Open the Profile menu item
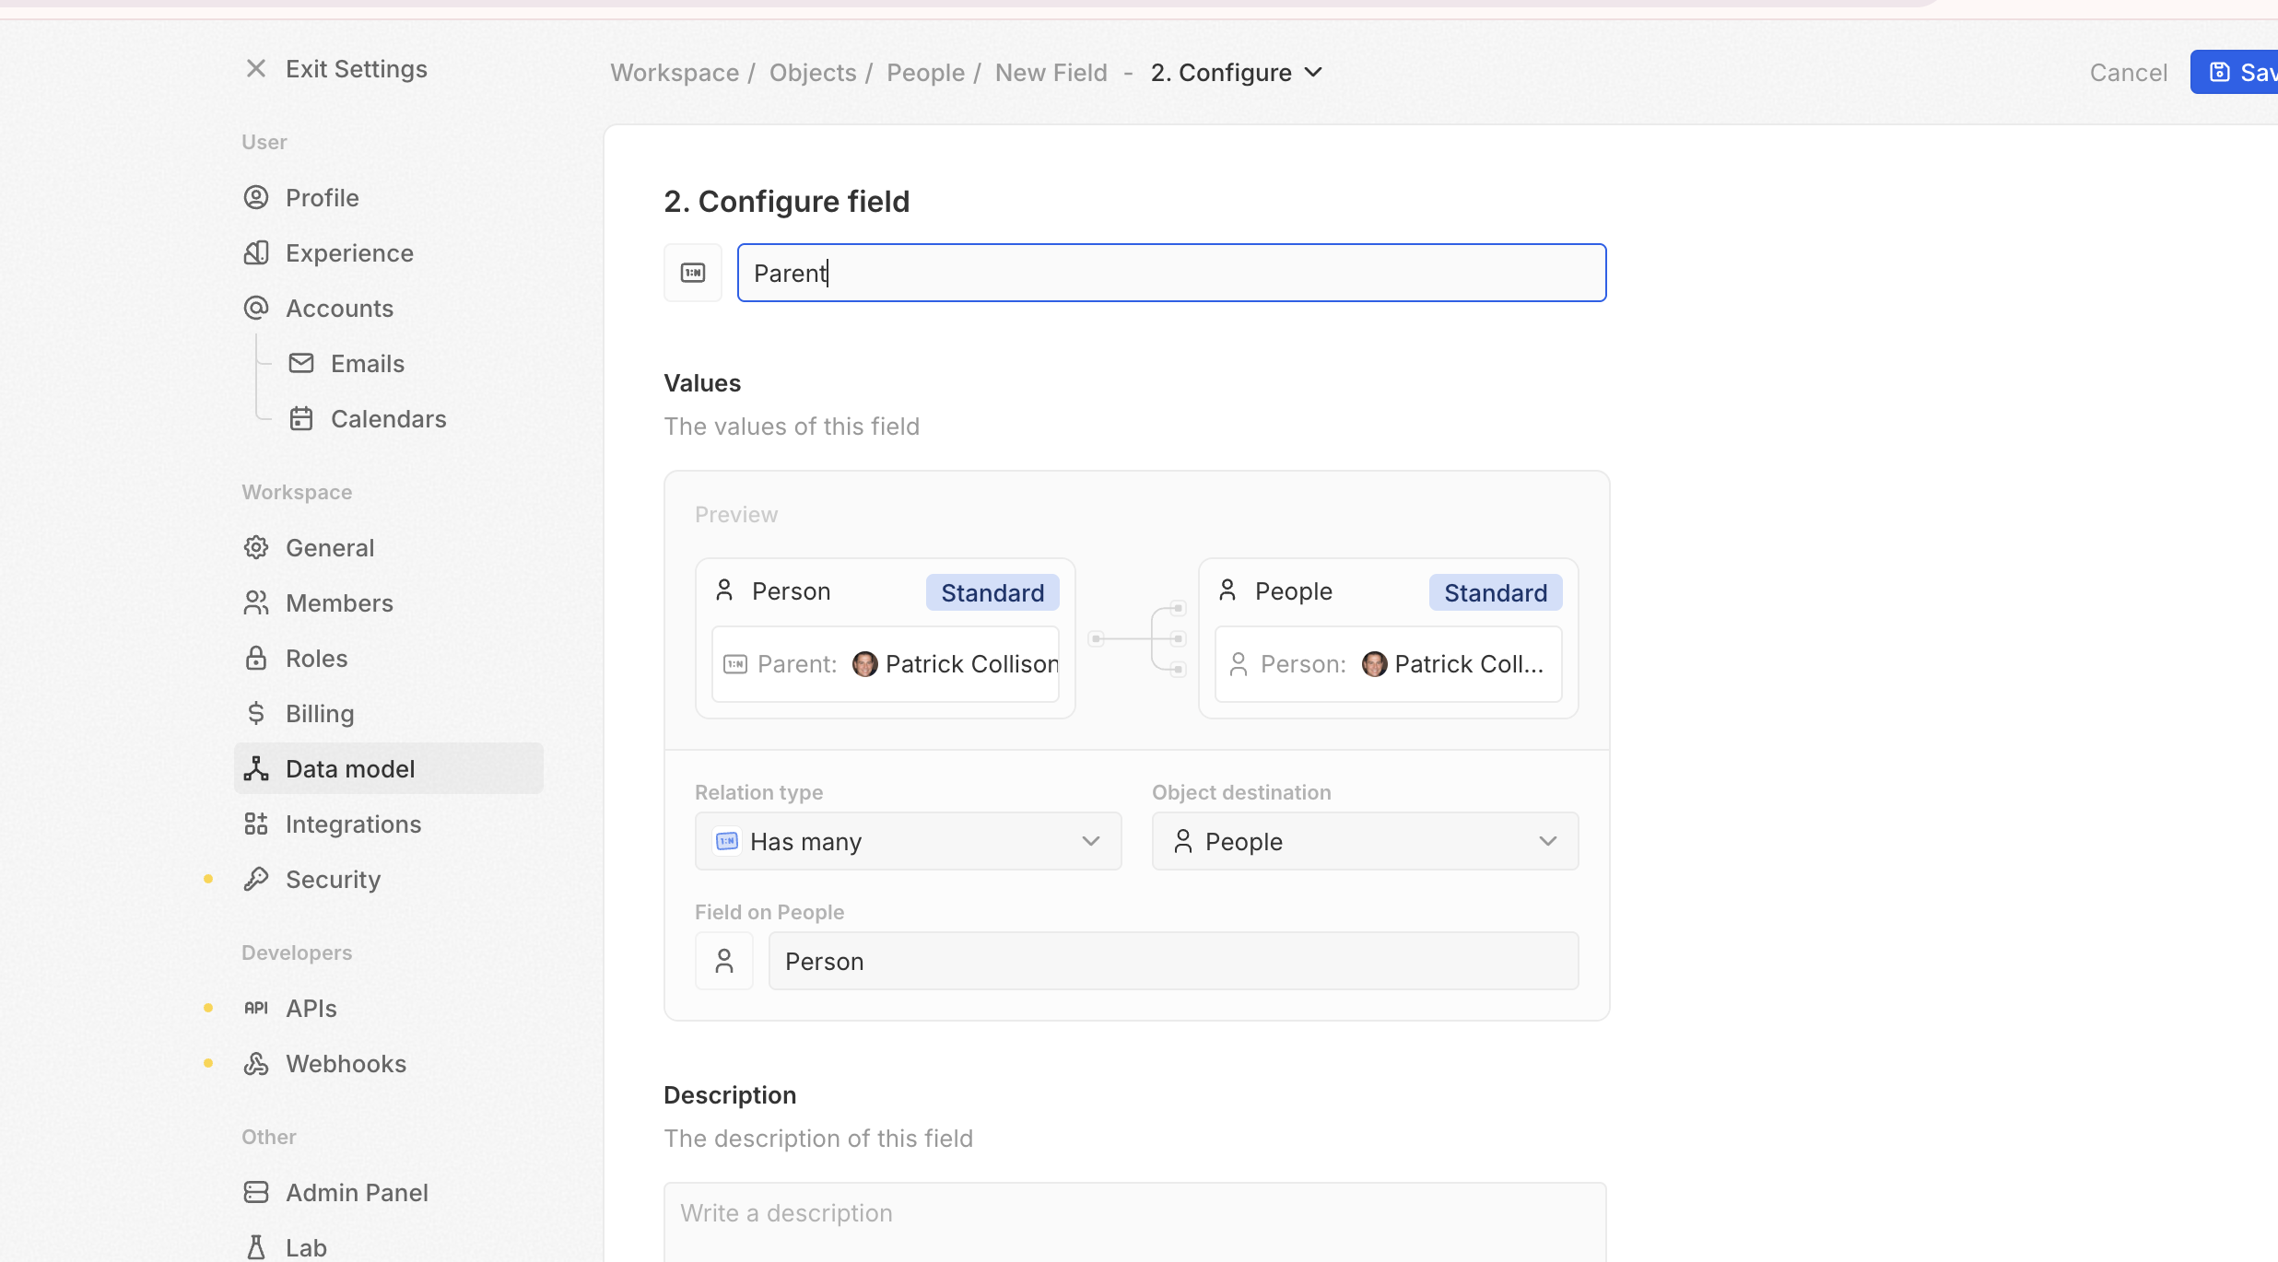2278x1262 pixels. [389, 198]
